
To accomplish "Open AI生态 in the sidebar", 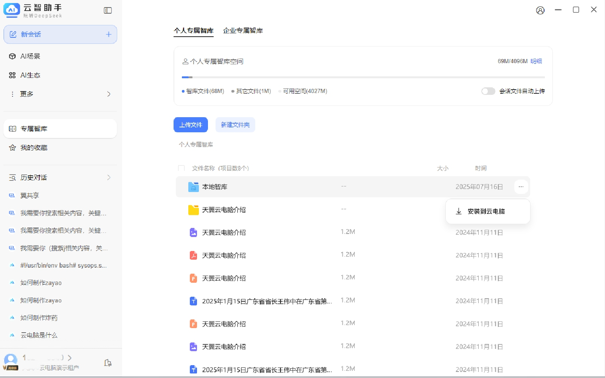I will tap(30, 75).
